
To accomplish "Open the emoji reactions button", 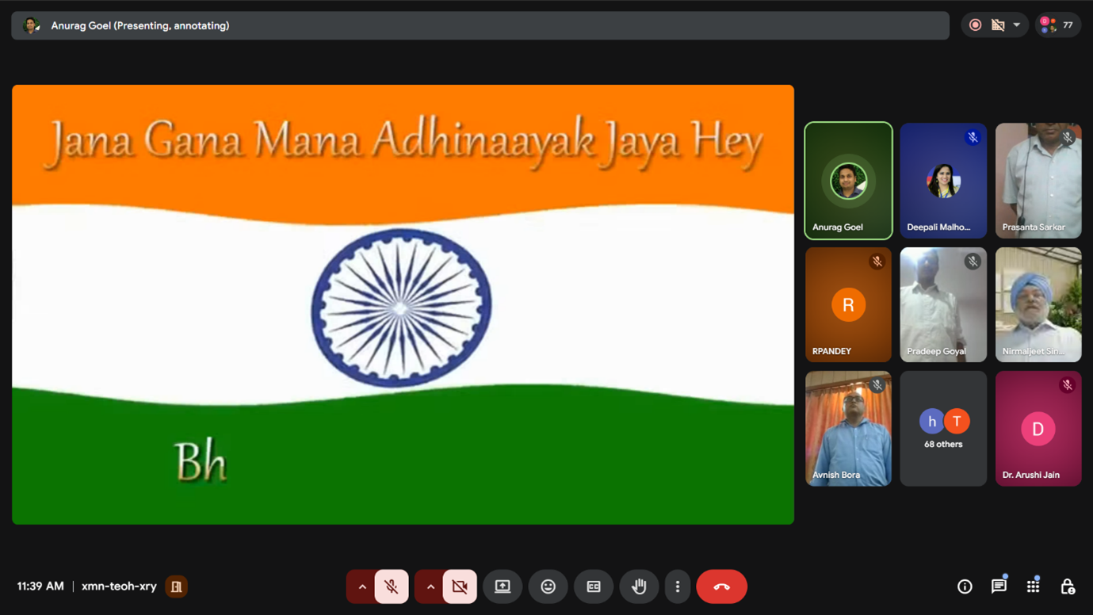I will pyautogui.click(x=548, y=586).
